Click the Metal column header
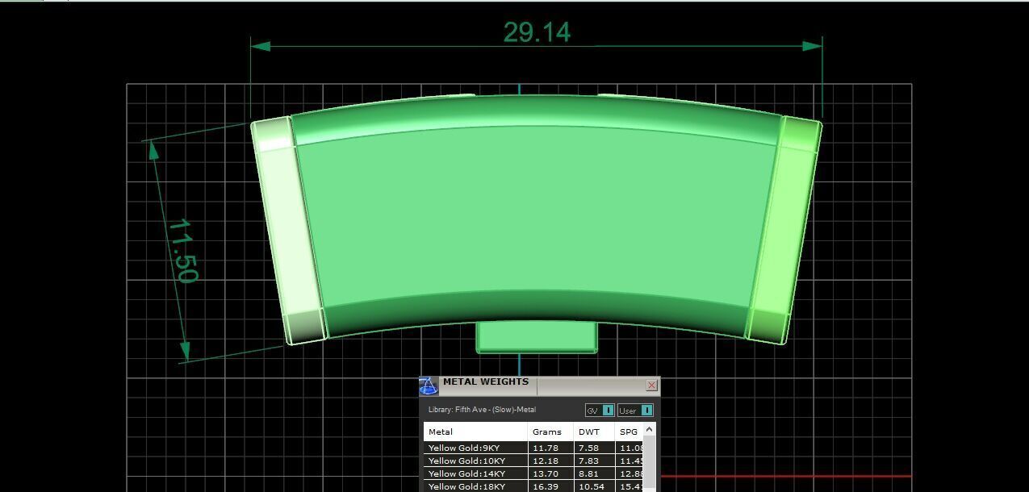 [475, 432]
